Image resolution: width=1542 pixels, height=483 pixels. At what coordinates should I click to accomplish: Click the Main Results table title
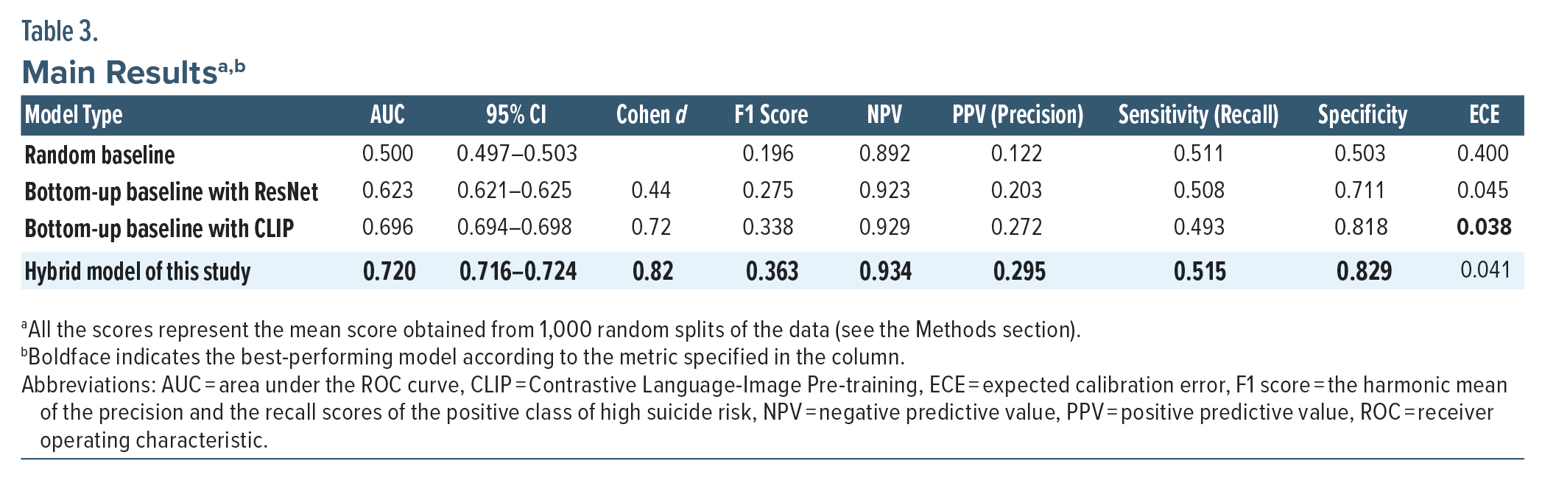[119, 72]
